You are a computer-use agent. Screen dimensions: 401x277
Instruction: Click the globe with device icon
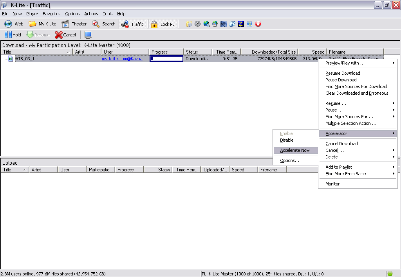[x=215, y=24]
